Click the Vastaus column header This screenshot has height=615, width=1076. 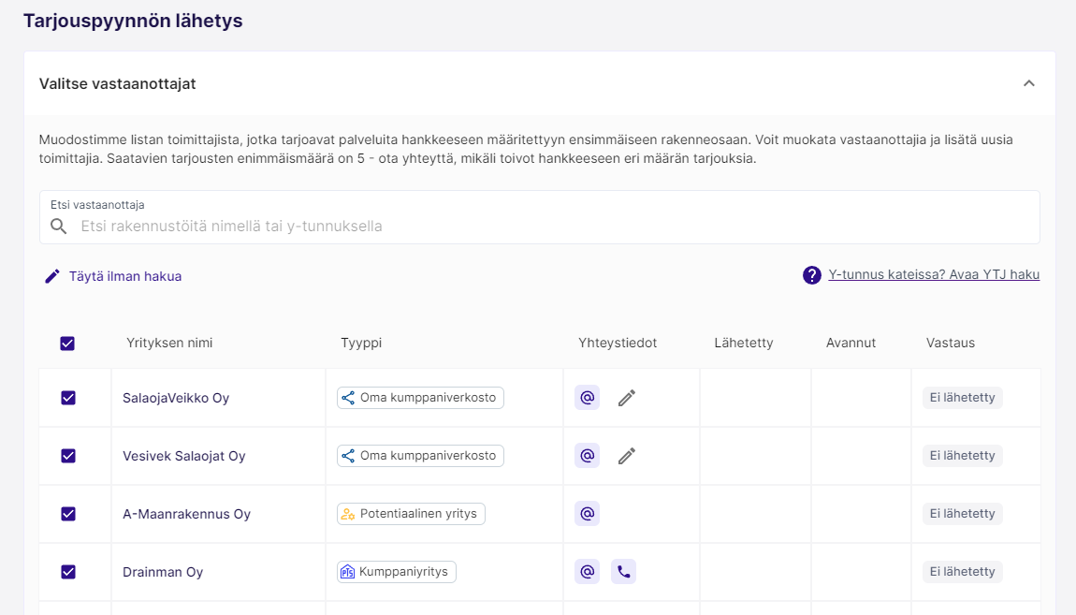coord(950,344)
